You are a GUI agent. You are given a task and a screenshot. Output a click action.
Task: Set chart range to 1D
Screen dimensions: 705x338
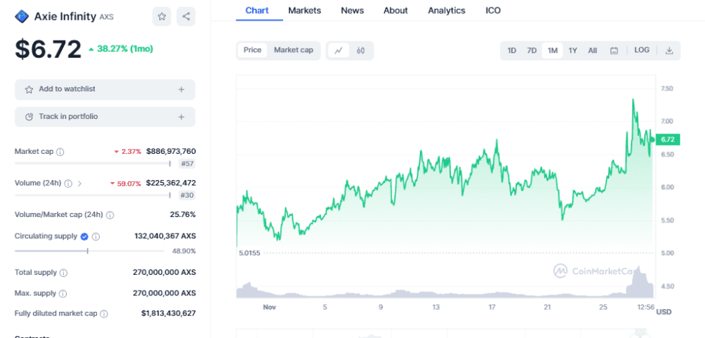tap(512, 50)
